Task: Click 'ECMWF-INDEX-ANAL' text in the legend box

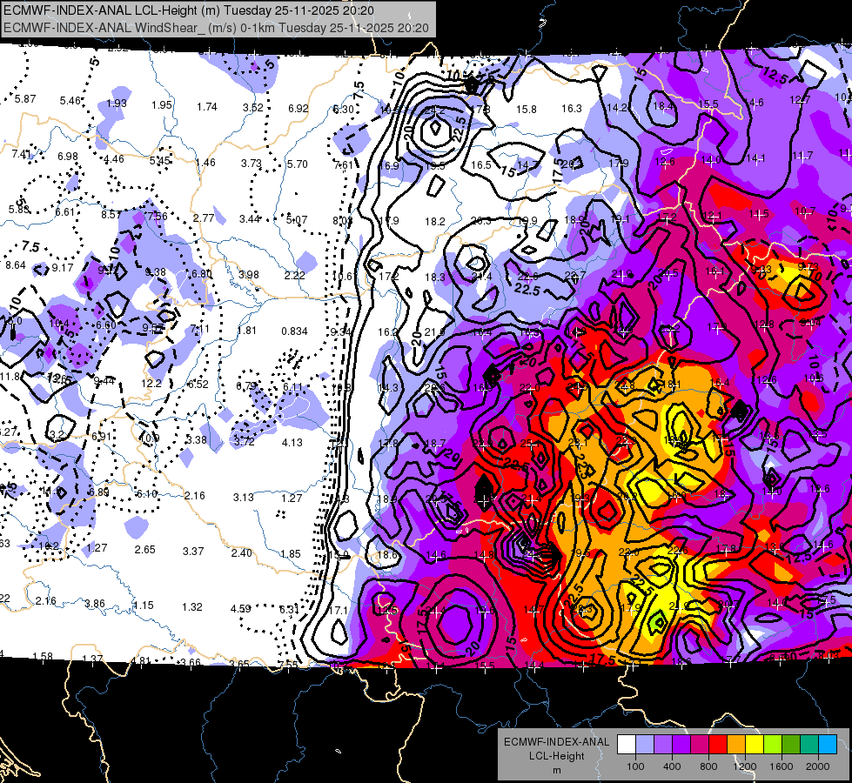Action: [x=557, y=742]
